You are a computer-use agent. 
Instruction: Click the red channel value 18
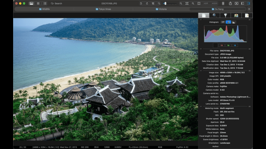(222, 45)
